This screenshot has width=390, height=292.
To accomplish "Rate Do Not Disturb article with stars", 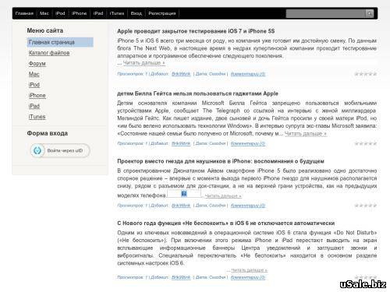I will pos(366,277).
